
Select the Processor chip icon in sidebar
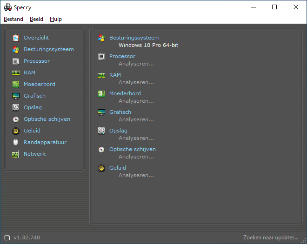[x=16, y=61]
